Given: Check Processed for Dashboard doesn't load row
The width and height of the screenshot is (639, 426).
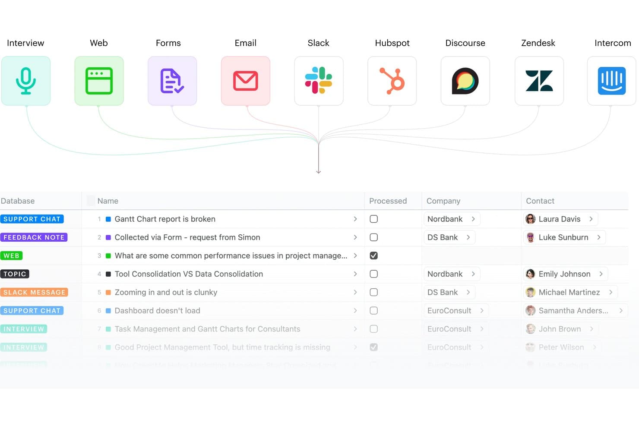Looking at the screenshot, I should tap(374, 311).
